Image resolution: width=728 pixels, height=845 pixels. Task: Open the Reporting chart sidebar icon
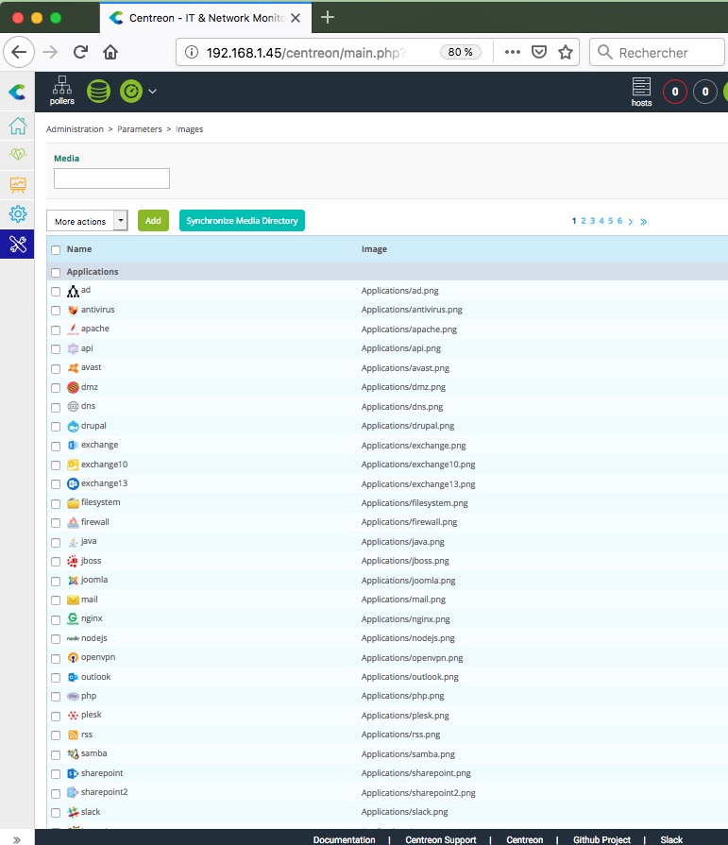pos(17,184)
